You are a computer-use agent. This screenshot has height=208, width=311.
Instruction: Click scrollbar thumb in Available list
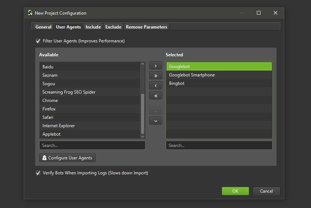coord(143,114)
